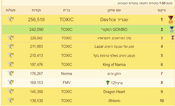This screenshot has height=106, width=175.
Task: Click scroll icon in rank 5 row
Action: [11, 55]
